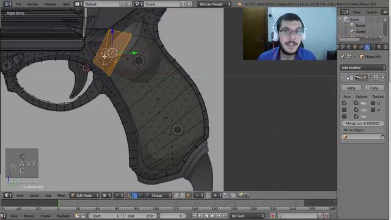Expand the RenderLayers tree item
The height and width of the screenshot is (220, 391).
point(347,26)
